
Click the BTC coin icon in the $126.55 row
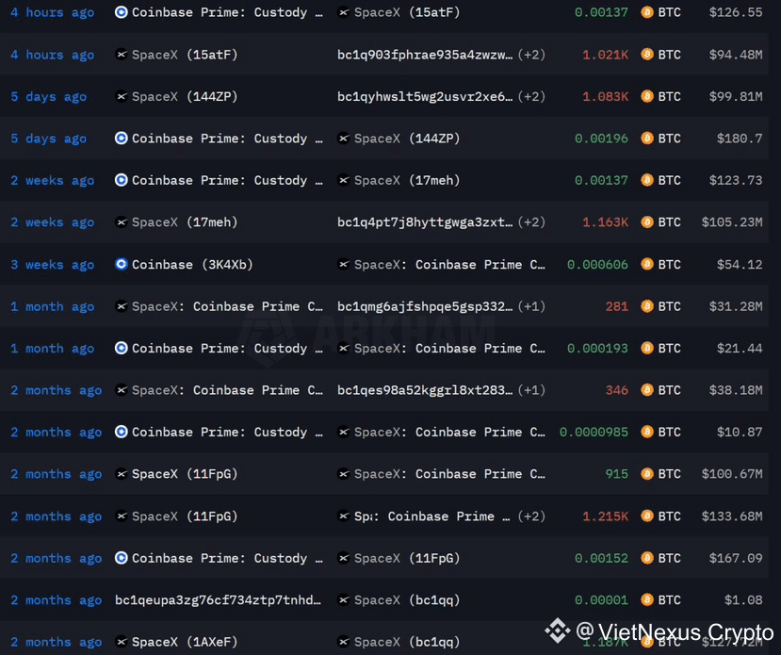[647, 12]
